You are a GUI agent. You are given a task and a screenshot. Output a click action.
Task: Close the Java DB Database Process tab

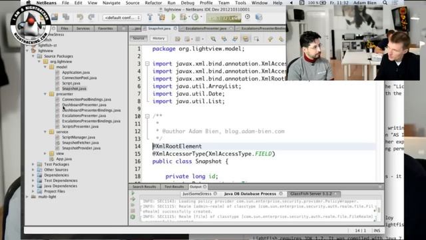(281, 194)
